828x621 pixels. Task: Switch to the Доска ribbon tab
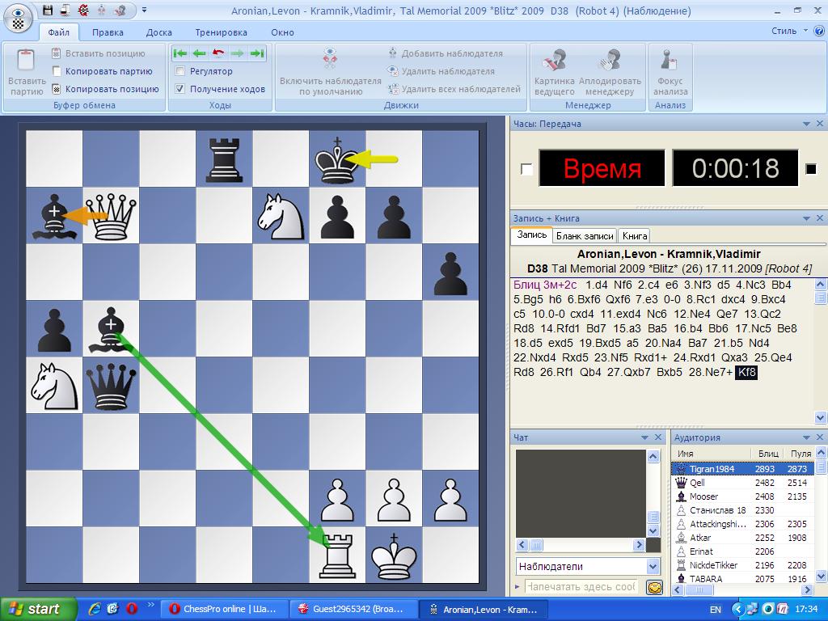point(158,32)
